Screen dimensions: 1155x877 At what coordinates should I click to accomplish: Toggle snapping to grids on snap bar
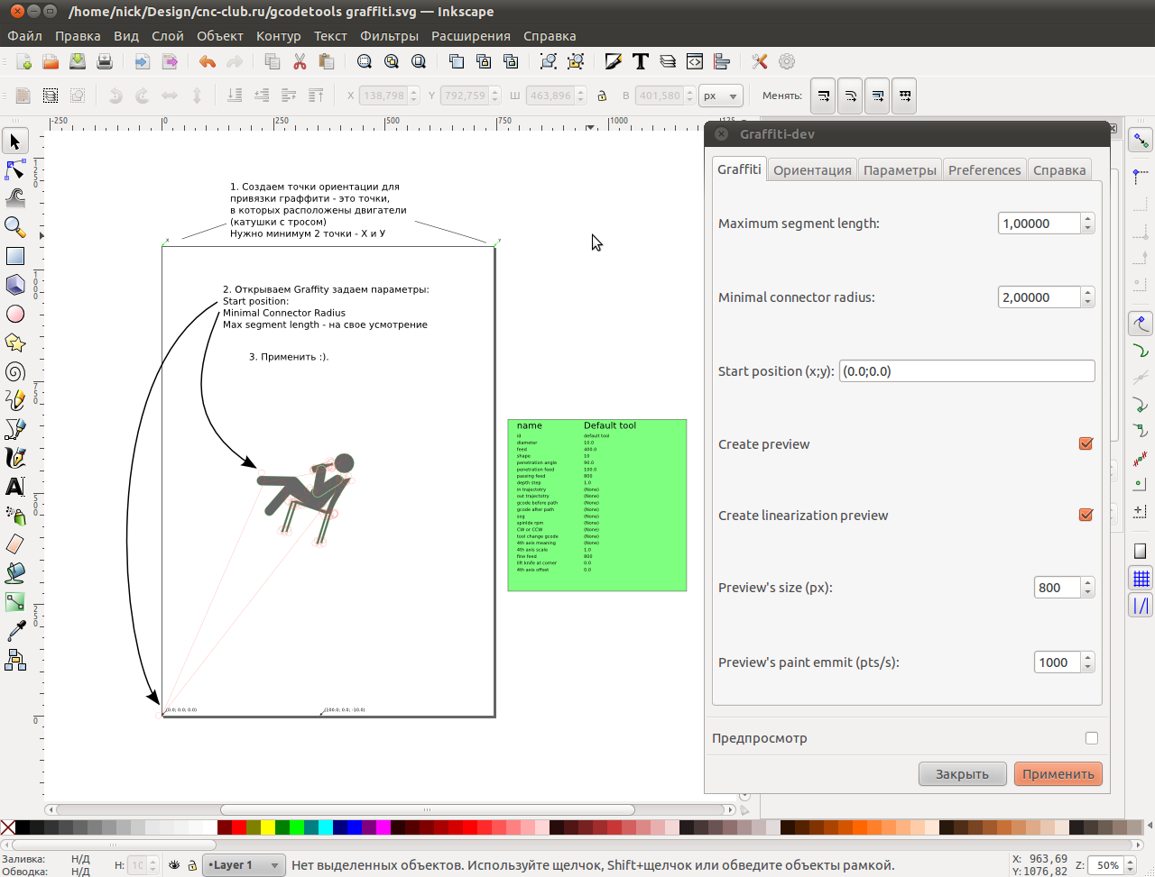coord(1141,579)
